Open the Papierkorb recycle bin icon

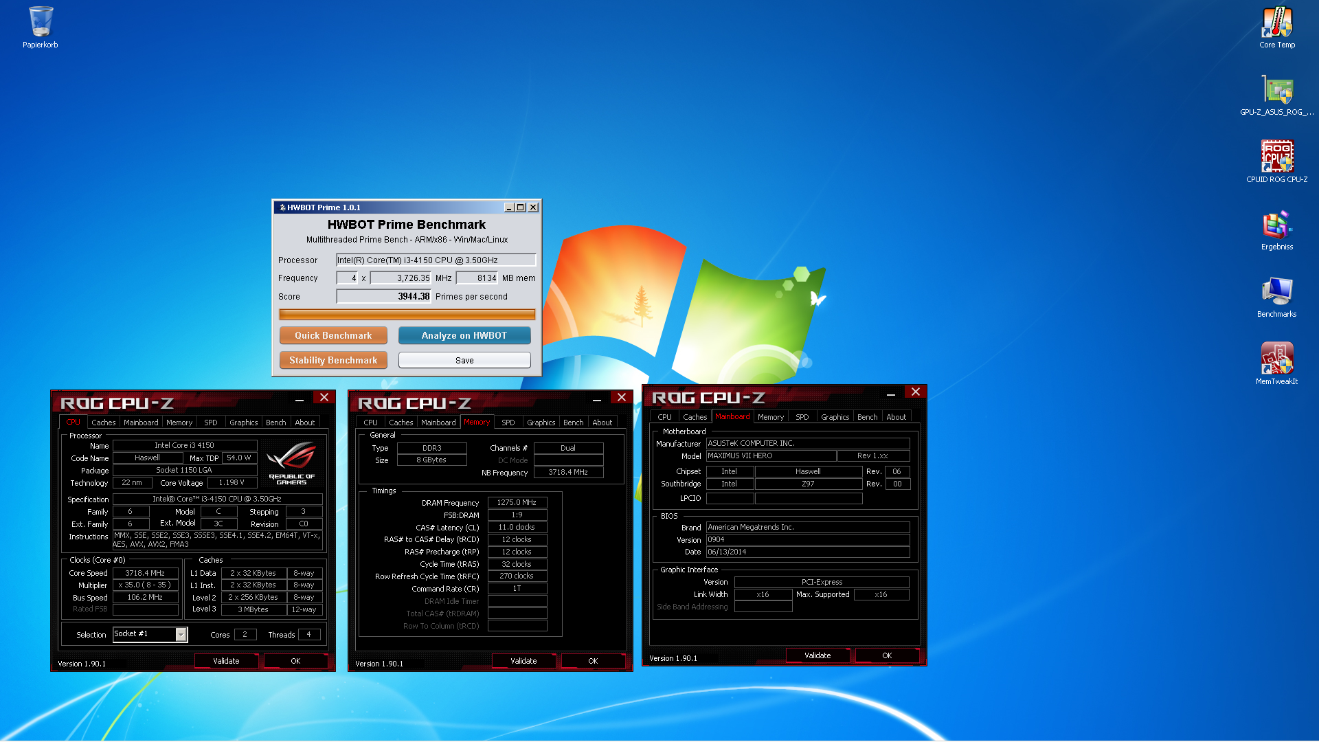click(41, 27)
